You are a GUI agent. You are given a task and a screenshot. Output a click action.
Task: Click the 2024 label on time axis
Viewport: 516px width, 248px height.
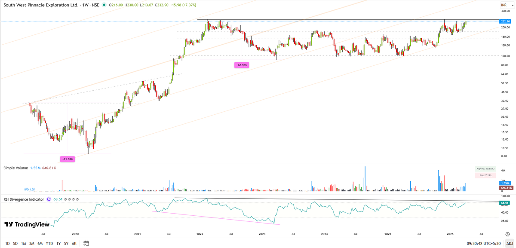point(324,233)
